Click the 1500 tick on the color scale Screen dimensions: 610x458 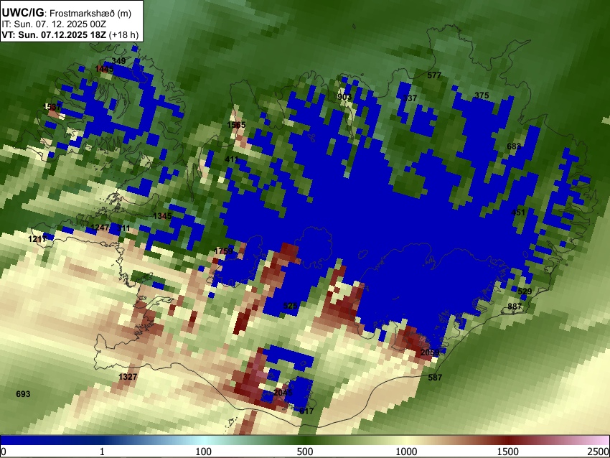coord(507,452)
